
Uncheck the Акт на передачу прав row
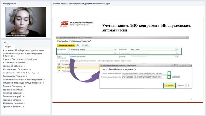59,68
